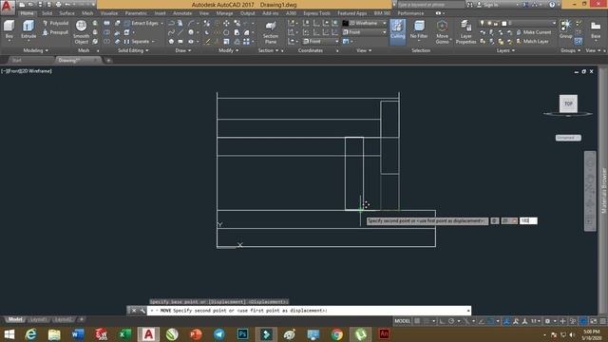Viewport: 608px width, 342px height.
Task: Open the Solid ribbon tab
Action: 47,13
